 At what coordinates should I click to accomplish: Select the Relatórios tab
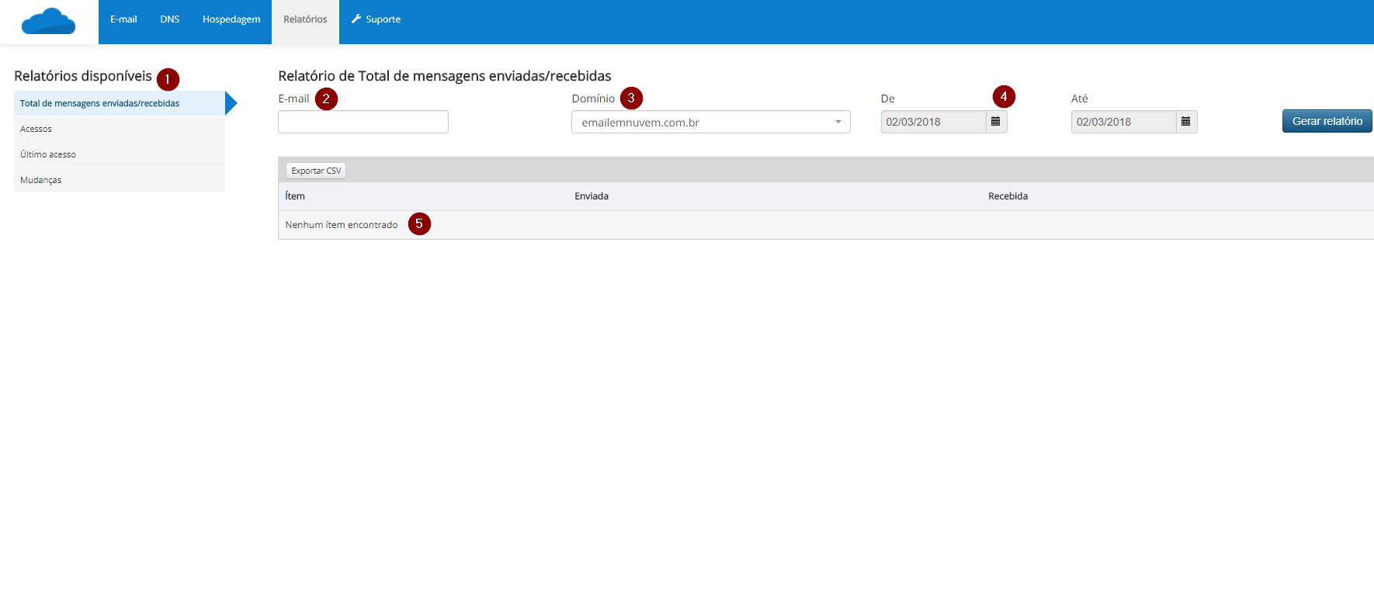coord(305,19)
